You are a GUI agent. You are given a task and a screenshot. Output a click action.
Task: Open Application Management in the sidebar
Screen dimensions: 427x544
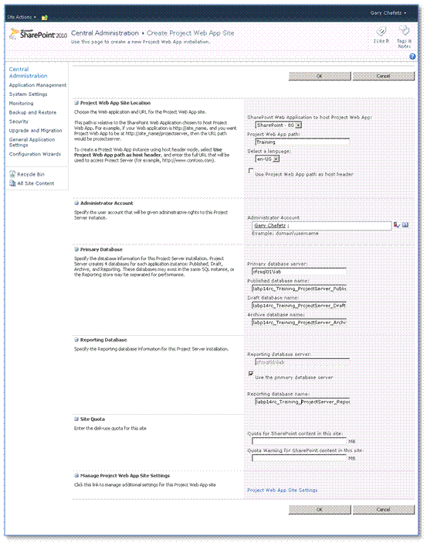coord(37,85)
